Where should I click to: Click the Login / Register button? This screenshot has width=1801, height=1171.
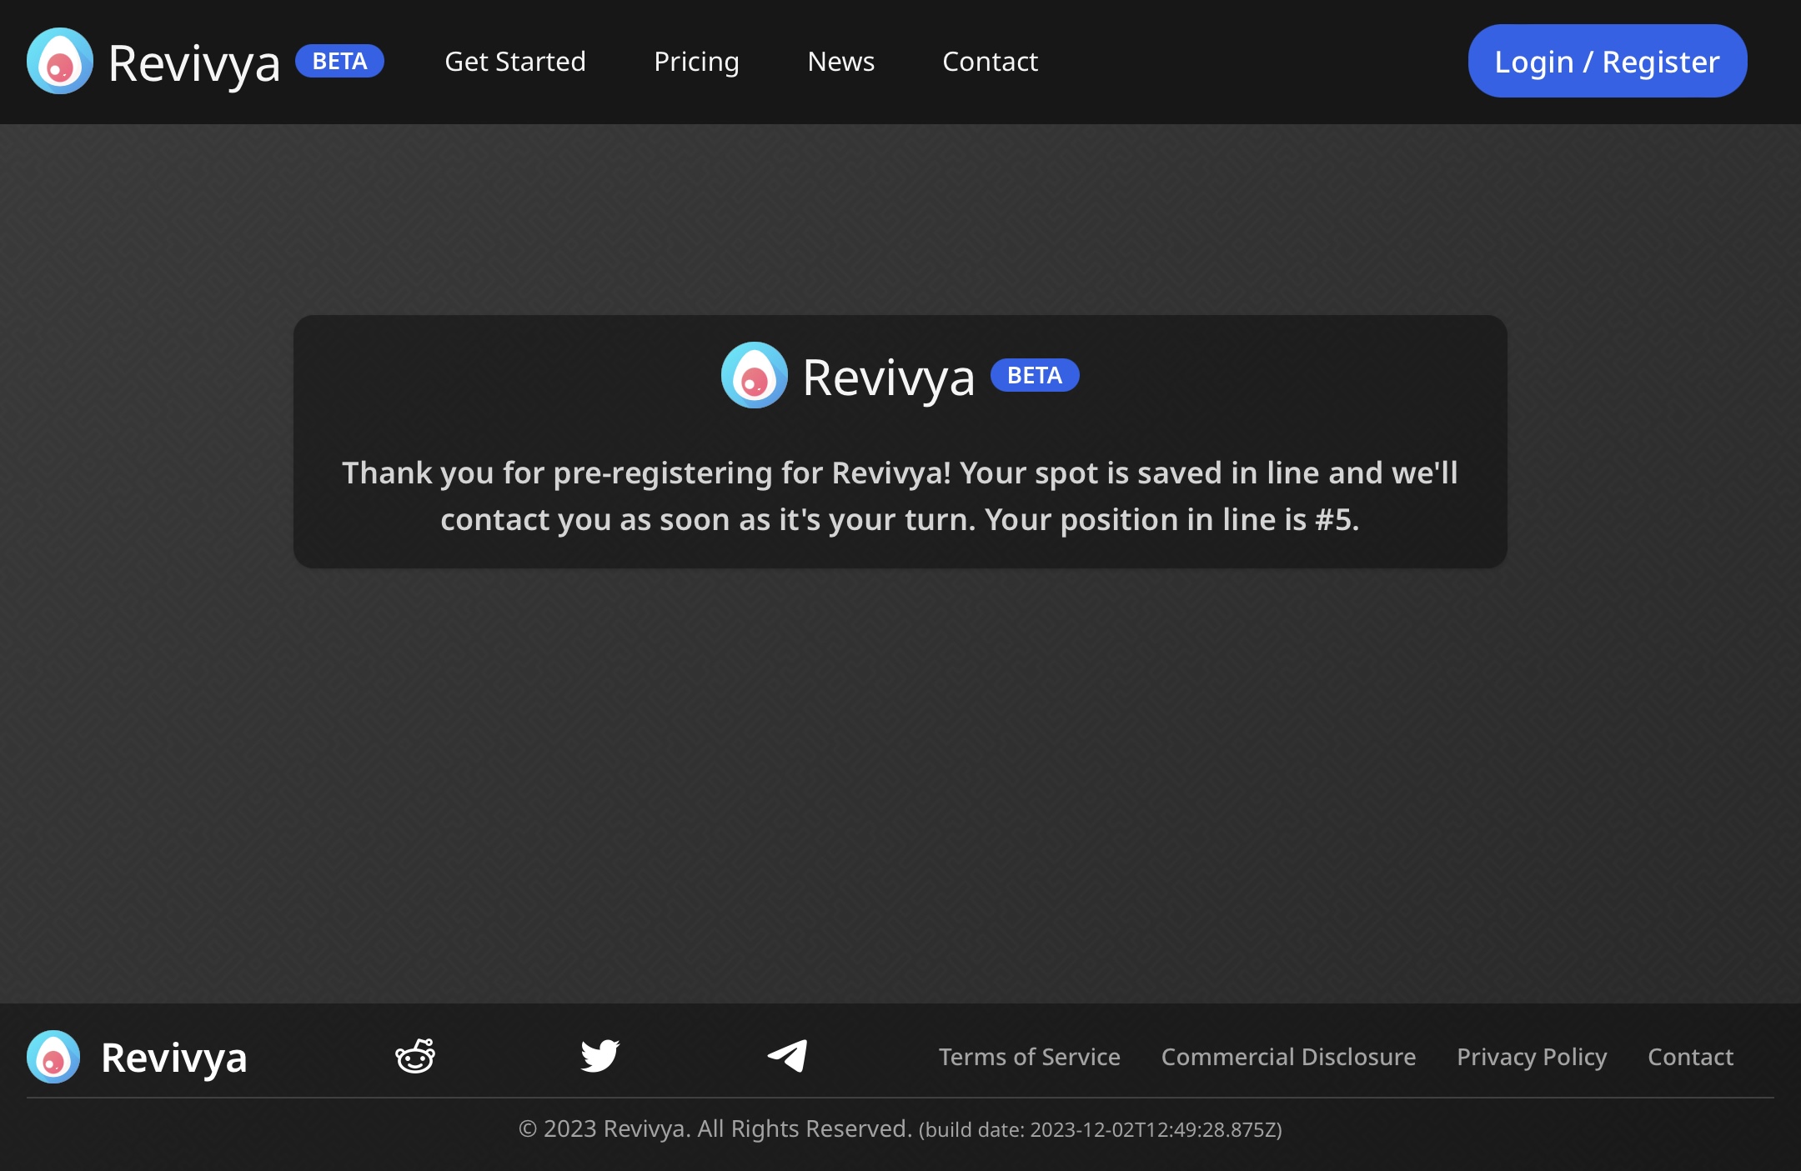[1608, 61]
